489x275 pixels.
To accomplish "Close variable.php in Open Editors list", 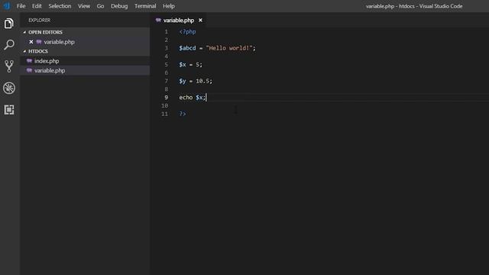I will 31,42.
